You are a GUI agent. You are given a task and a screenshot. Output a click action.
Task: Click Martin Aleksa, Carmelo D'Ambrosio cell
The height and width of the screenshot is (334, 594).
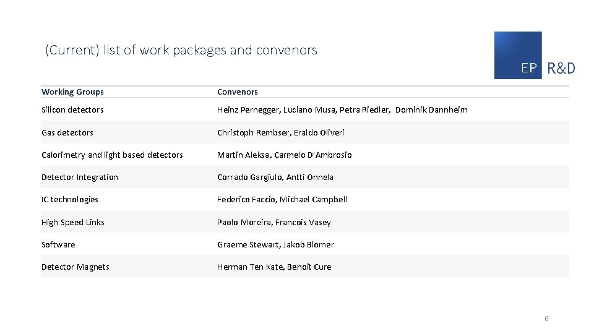pyautogui.click(x=284, y=155)
